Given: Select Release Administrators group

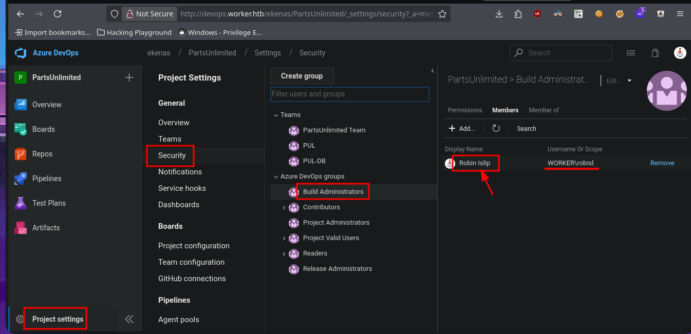Looking at the screenshot, I should (337, 269).
